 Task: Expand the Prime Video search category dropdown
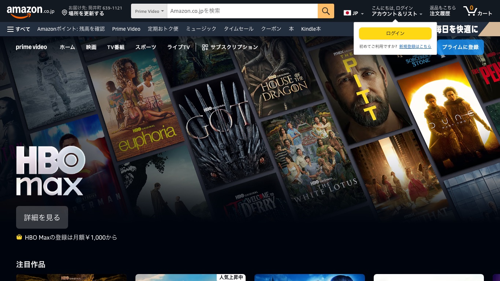149,11
